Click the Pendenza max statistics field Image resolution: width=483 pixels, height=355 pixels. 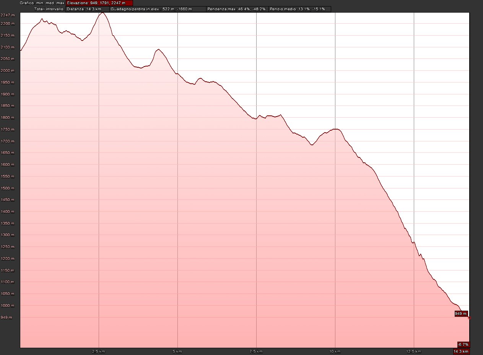(x=237, y=9)
